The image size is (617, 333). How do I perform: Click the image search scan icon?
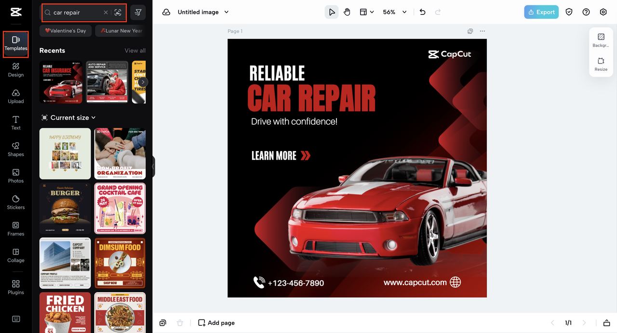point(118,13)
